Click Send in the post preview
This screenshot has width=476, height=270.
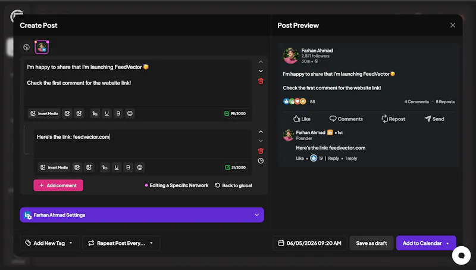[434, 119]
